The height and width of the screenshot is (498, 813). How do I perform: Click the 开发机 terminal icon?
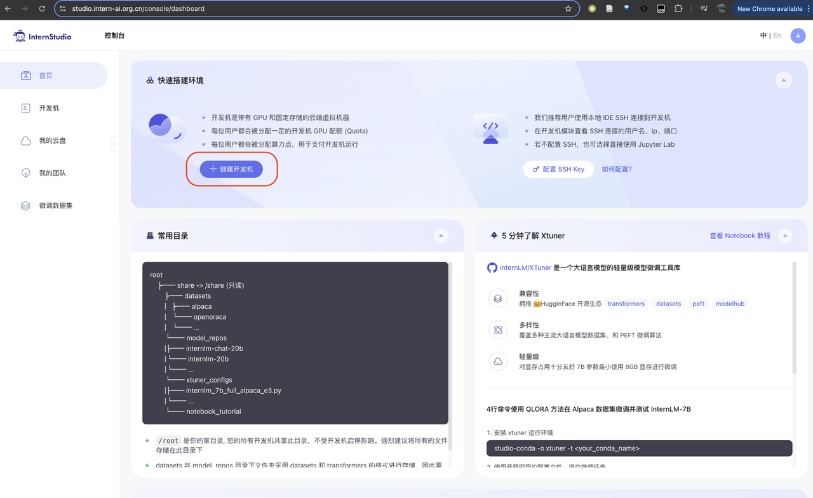click(25, 108)
